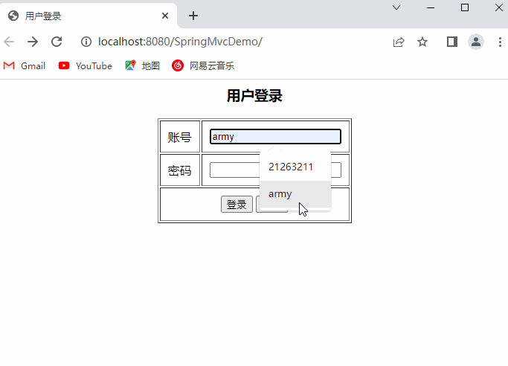Close the 用户登录 tab
This screenshot has height=366, width=508.
(165, 16)
